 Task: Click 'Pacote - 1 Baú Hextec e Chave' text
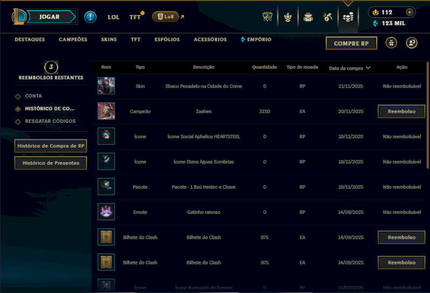coord(204,187)
